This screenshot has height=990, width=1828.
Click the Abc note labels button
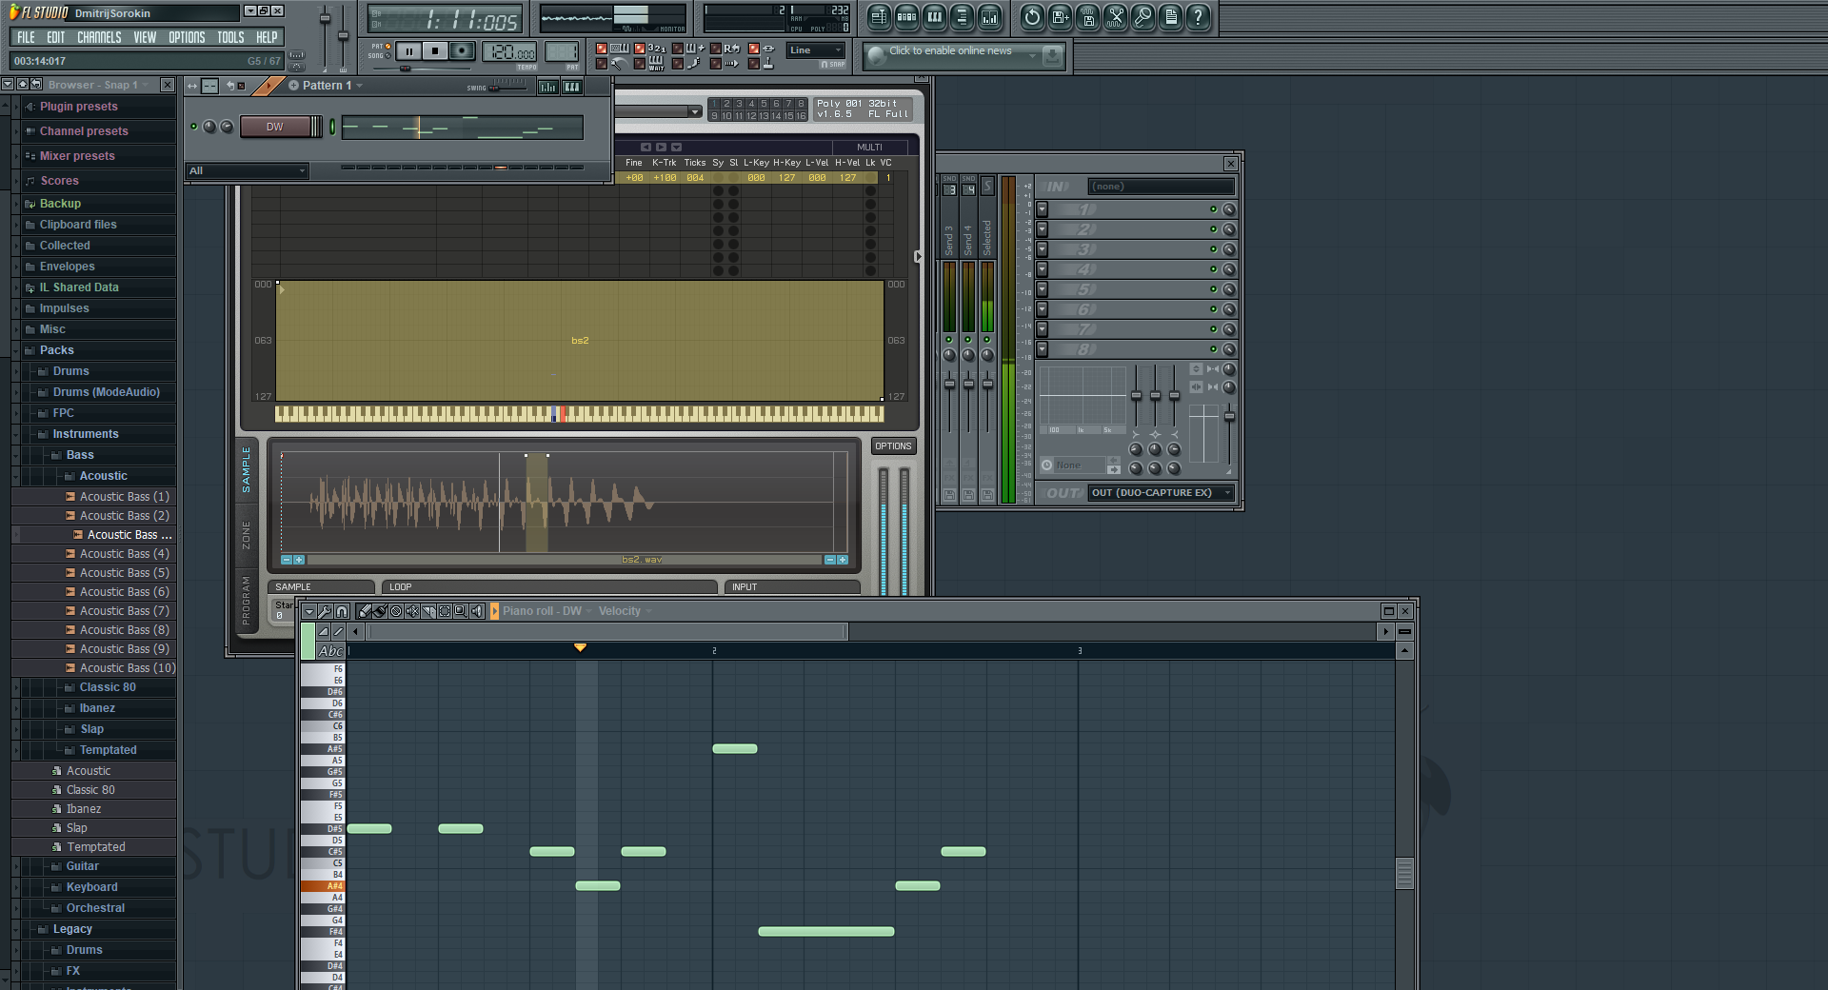coord(330,651)
